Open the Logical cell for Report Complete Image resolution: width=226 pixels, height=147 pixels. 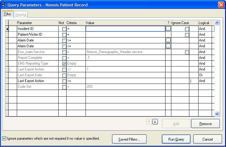click(205, 58)
